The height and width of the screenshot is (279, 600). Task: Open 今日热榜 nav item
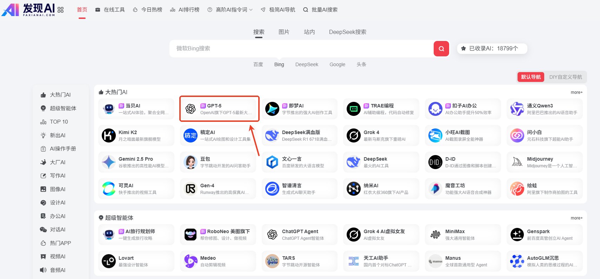pos(148,10)
